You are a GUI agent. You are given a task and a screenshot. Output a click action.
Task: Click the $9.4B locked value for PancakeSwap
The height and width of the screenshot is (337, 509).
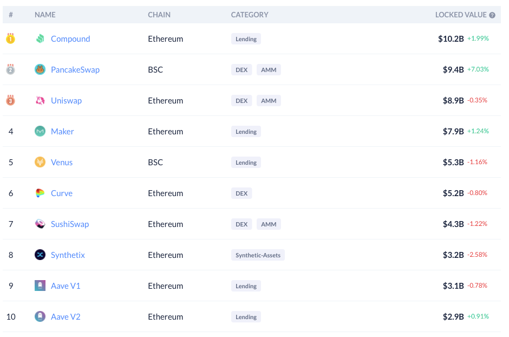(453, 69)
